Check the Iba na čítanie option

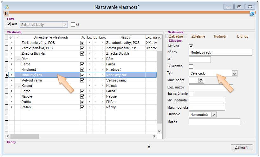pyautogui.click(x=191, y=94)
